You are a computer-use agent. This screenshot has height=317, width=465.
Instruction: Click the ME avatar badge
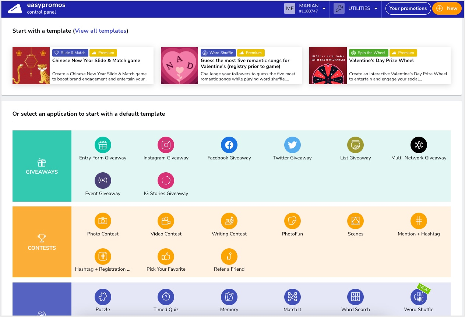point(290,8)
